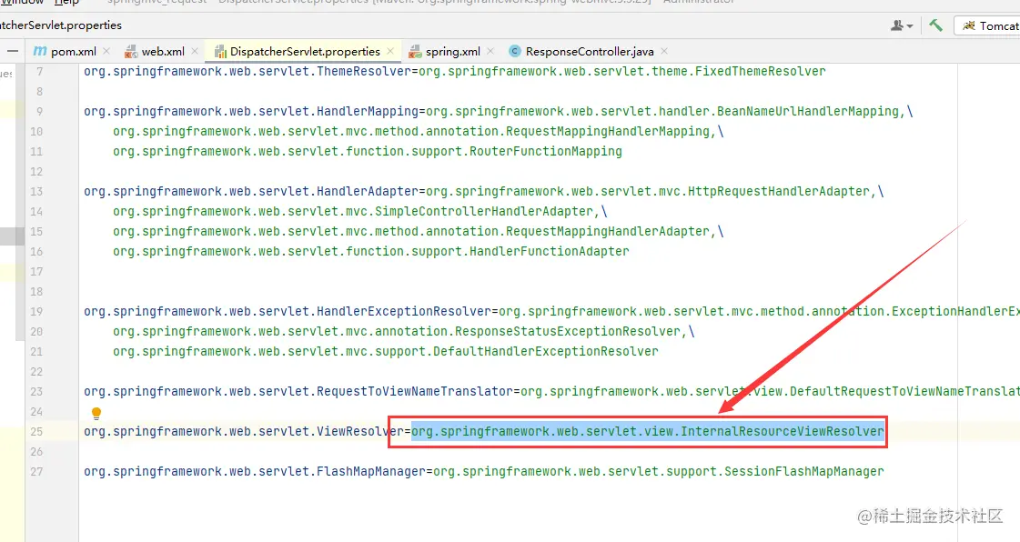Image resolution: width=1020 pixels, height=542 pixels.
Task: Click DefaultHandlerExceptionResolver on line 21
Action: pos(546,352)
